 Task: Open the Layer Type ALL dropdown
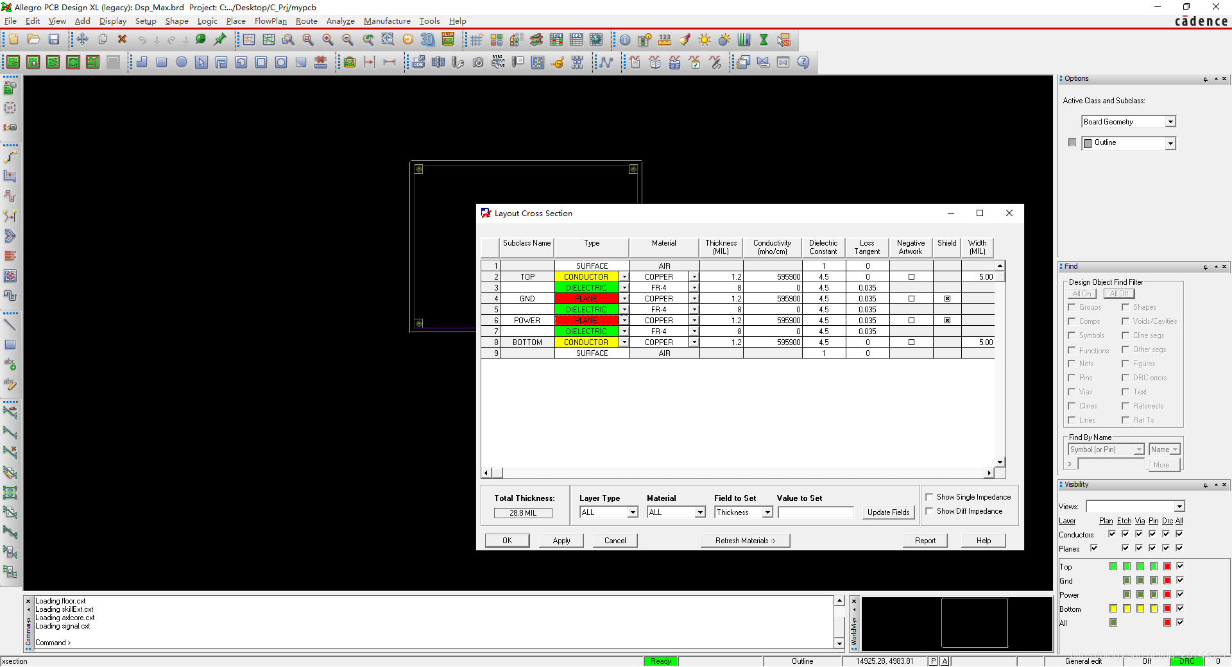click(633, 512)
